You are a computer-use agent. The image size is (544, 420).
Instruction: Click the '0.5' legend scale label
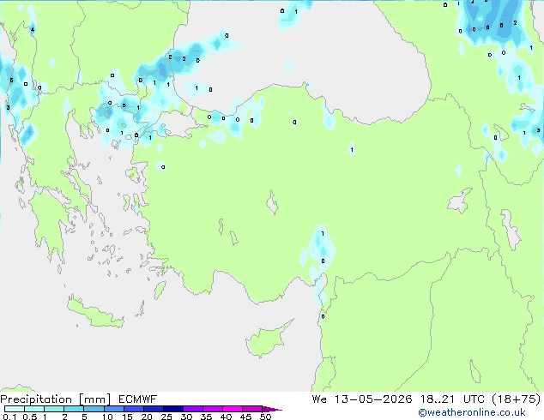[x=30, y=417]
